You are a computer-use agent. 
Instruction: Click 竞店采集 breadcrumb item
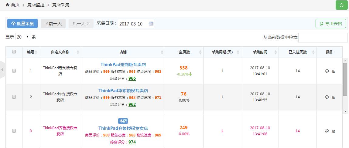tap(61, 5)
